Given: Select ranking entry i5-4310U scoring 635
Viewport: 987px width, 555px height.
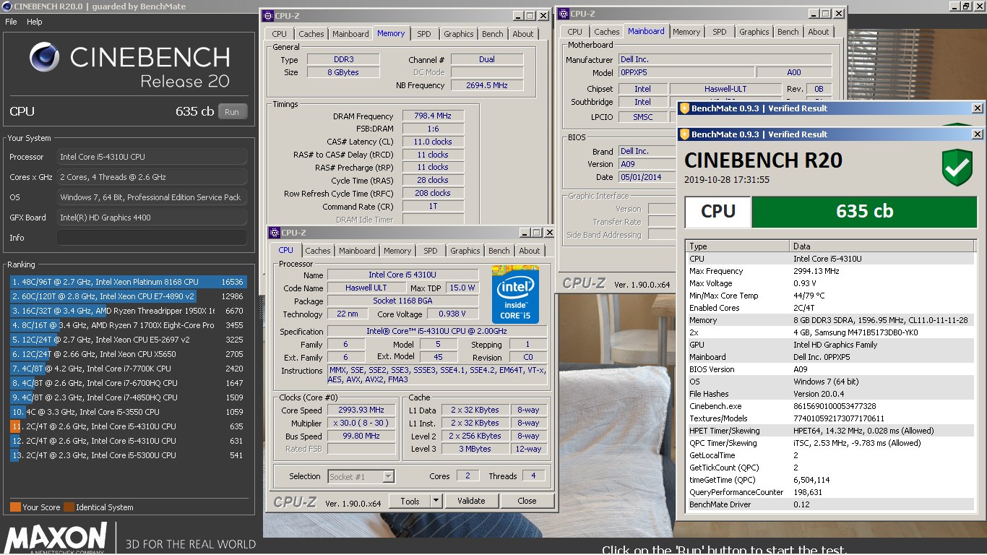Looking at the screenshot, I should pos(128,426).
